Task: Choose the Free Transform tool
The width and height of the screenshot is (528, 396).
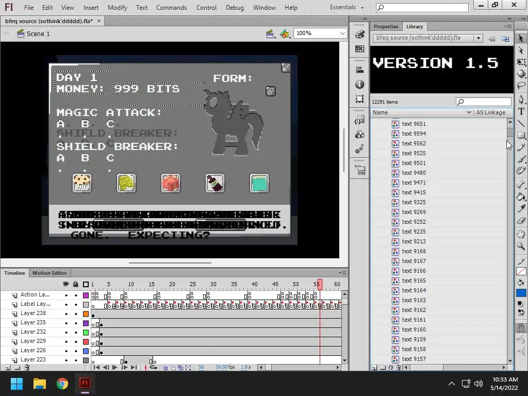Action: click(x=521, y=62)
